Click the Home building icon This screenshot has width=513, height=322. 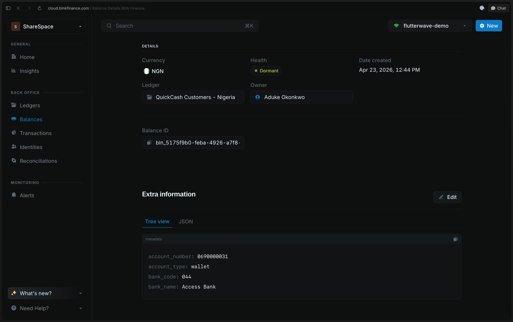pyautogui.click(x=14, y=56)
